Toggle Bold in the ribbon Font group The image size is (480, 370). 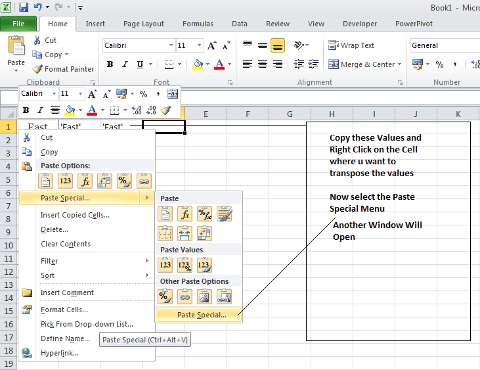tap(110, 64)
